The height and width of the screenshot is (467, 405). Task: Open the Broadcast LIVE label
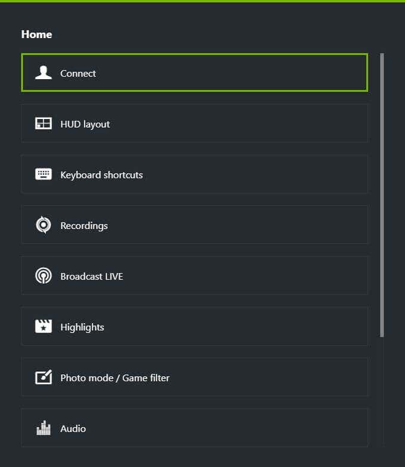click(92, 277)
